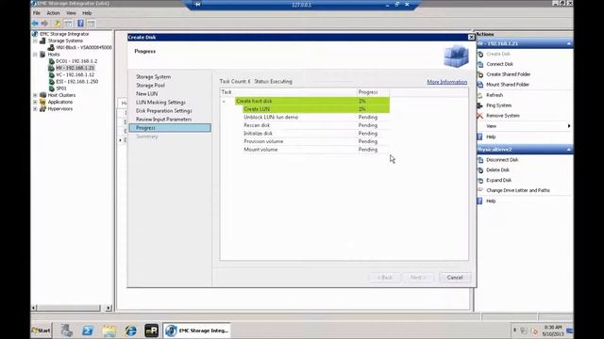Select the Storage Pool wizard step

click(150, 86)
